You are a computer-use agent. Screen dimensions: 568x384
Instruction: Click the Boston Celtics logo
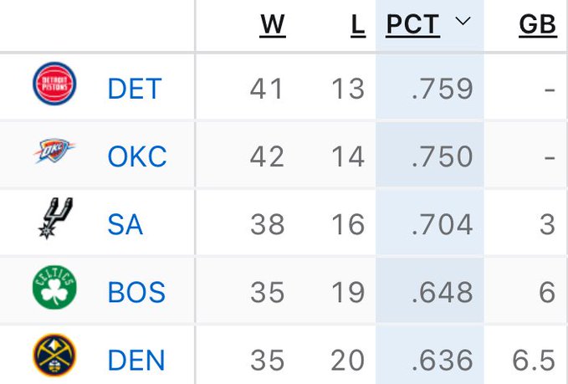point(54,290)
